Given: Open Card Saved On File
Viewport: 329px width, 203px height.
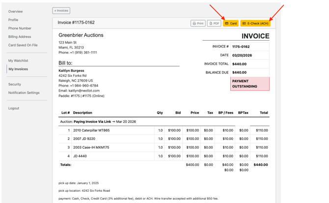Looking at the screenshot, I should click(23, 45).
